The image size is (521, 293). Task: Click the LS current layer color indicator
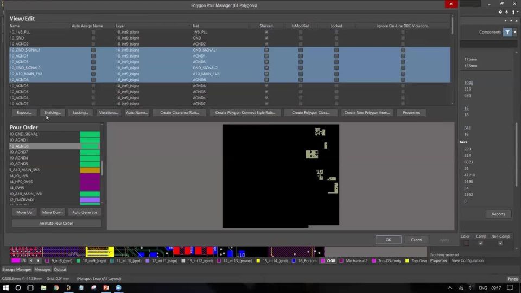point(16,261)
